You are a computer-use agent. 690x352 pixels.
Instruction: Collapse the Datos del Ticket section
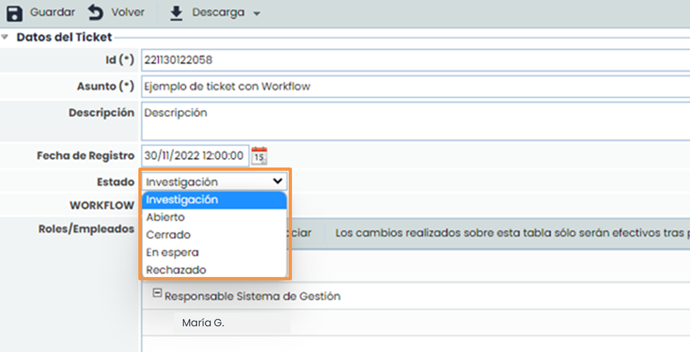[5, 36]
